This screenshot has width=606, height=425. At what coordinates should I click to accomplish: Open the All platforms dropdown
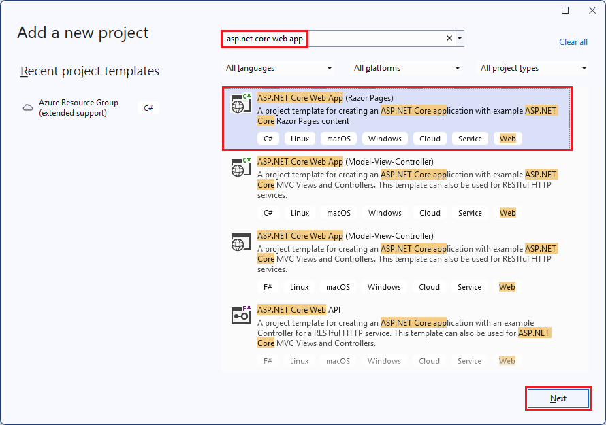[406, 68]
